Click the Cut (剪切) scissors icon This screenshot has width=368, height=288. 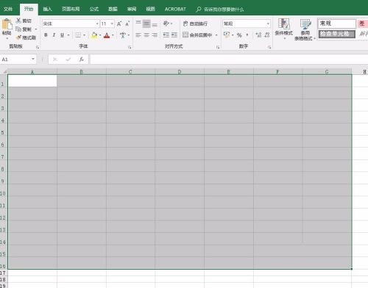click(18, 21)
